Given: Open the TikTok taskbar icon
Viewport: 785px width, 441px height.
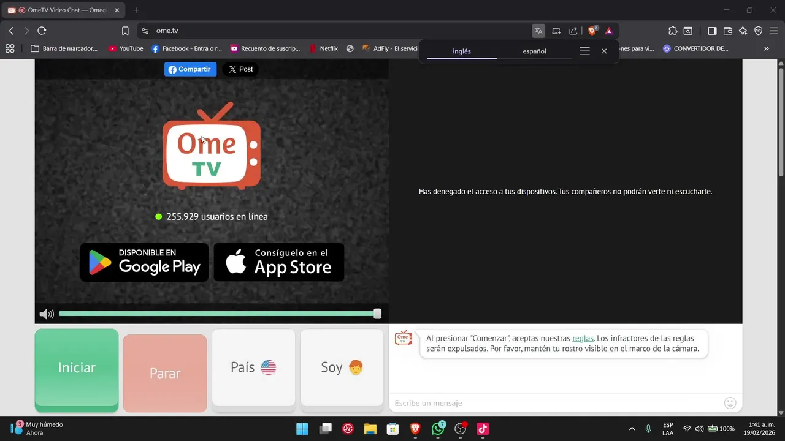Looking at the screenshot, I should coord(483,429).
